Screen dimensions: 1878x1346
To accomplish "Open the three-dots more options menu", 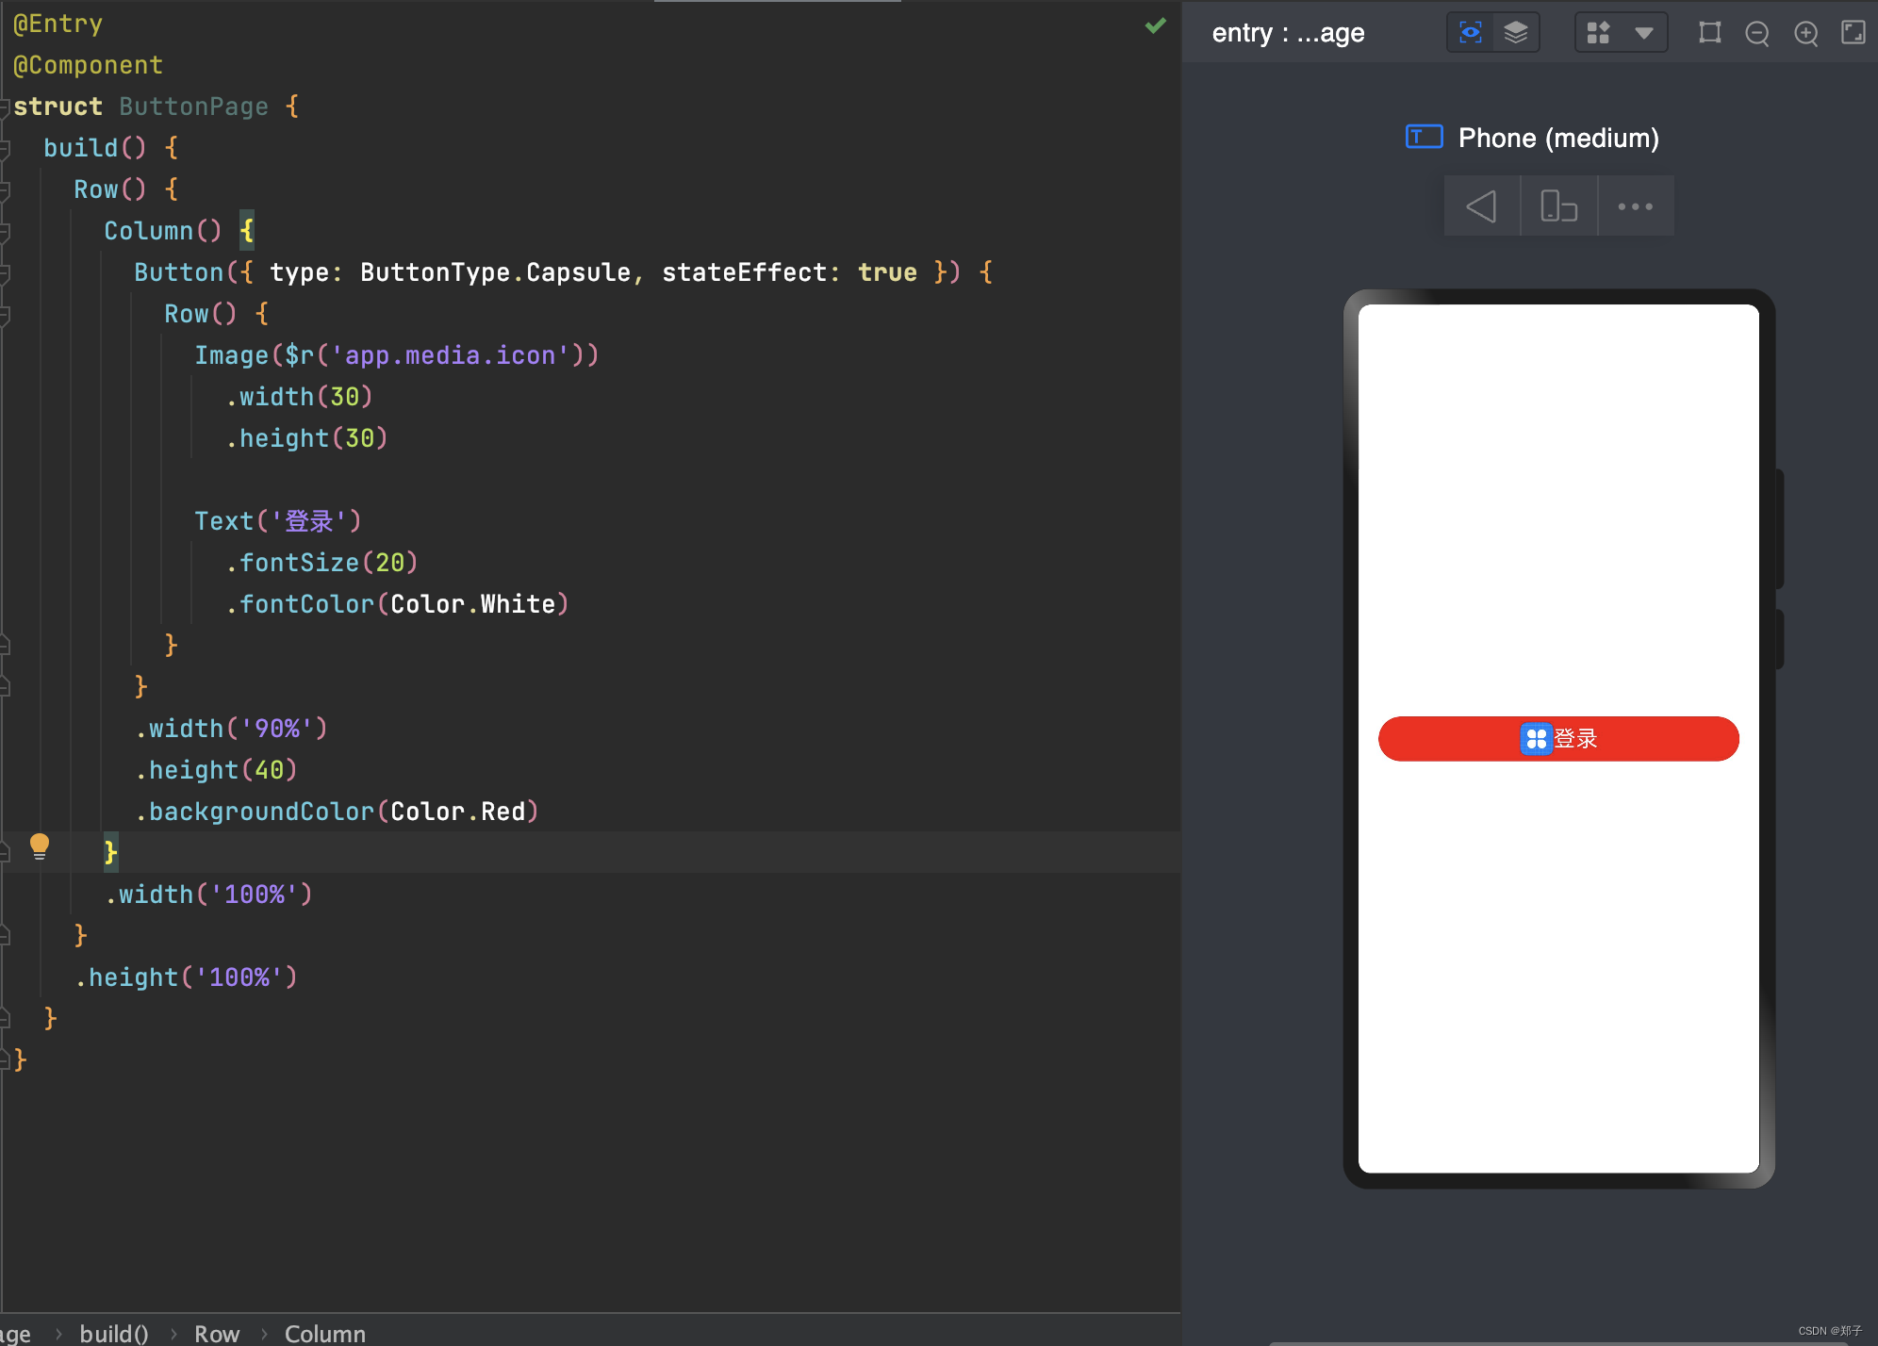I will [1635, 206].
